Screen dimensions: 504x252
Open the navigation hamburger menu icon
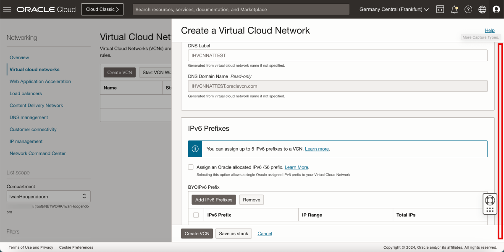[x=7, y=9]
